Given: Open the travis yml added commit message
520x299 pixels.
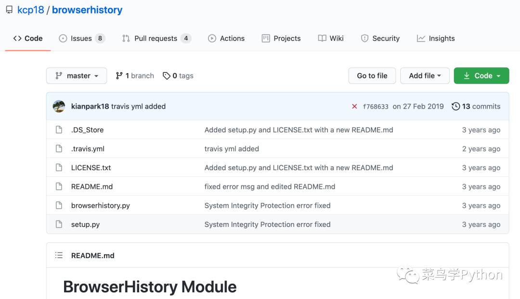Looking at the screenshot, I should coord(138,106).
